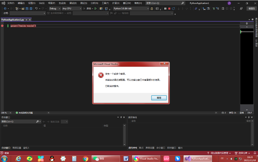Pin the 调用堆栈 panel

click(x=248, y=117)
